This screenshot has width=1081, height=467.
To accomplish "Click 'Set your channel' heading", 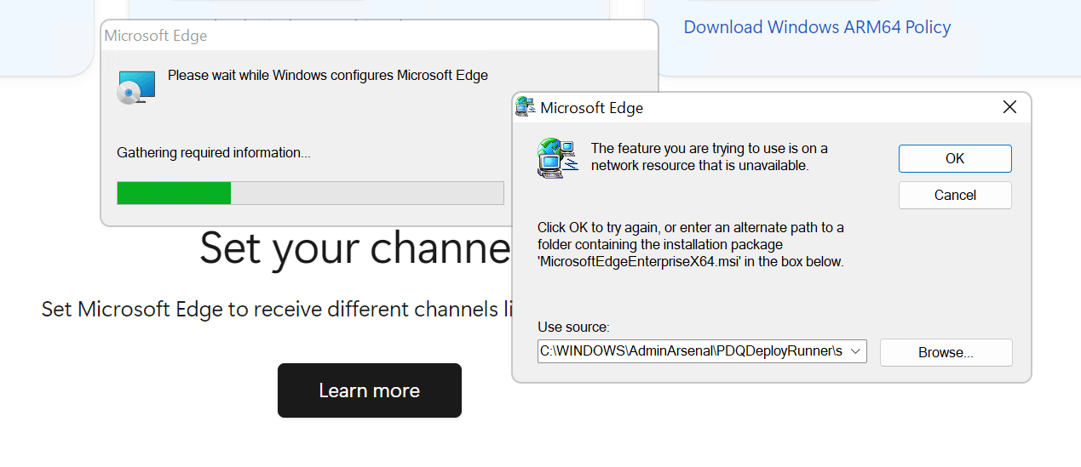I will click(x=355, y=248).
